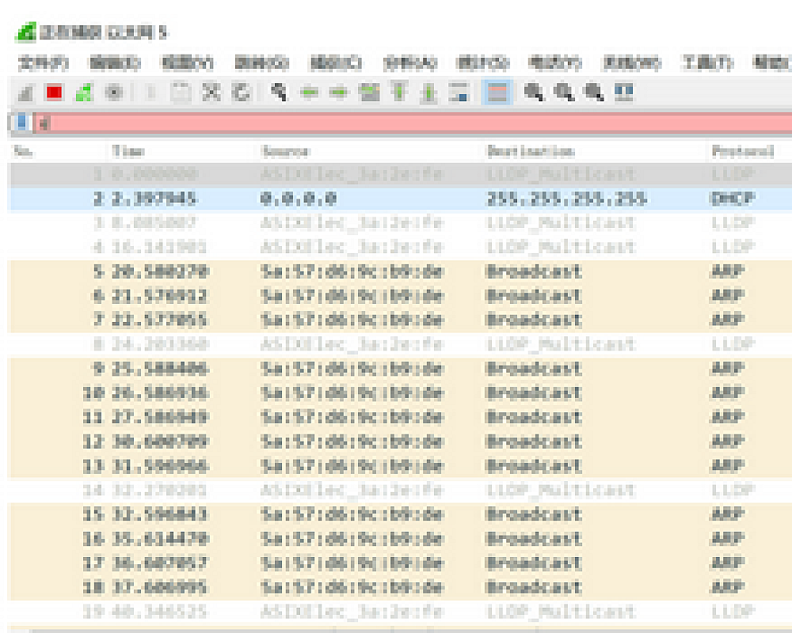Go back to previous packet arrow
Image resolution: width=792 pixels, height=633 pixels.
[310, 93]
